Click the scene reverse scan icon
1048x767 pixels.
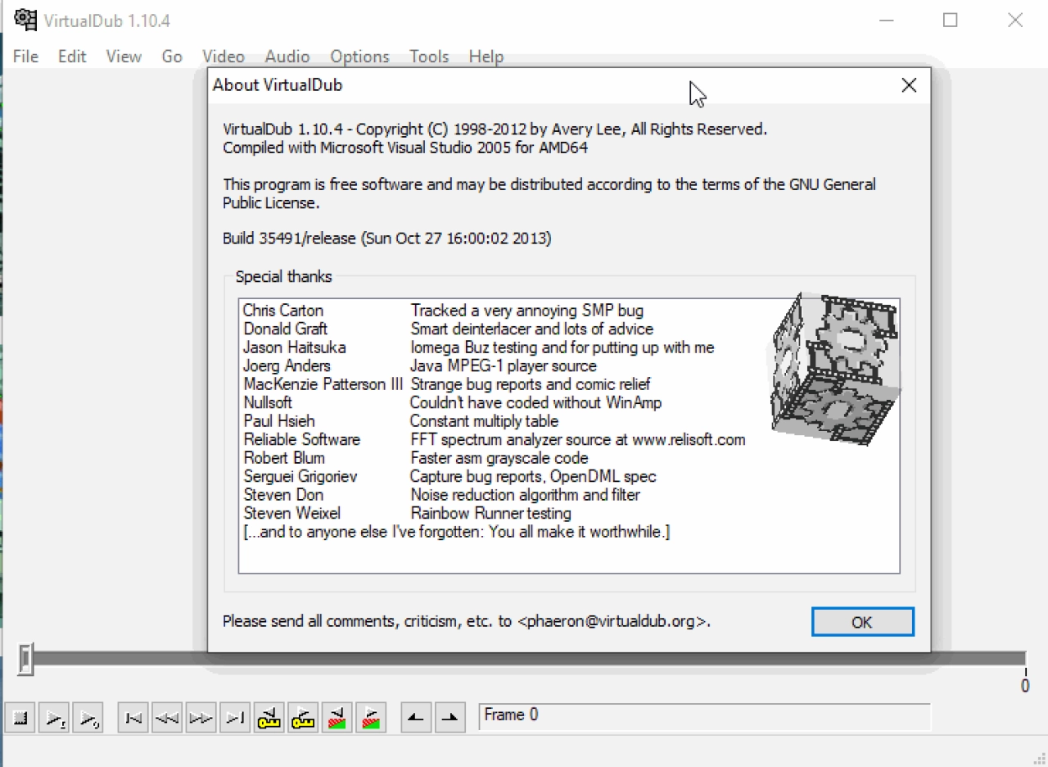click(337, 718)
